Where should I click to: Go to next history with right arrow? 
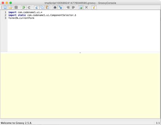click(73, 7)
